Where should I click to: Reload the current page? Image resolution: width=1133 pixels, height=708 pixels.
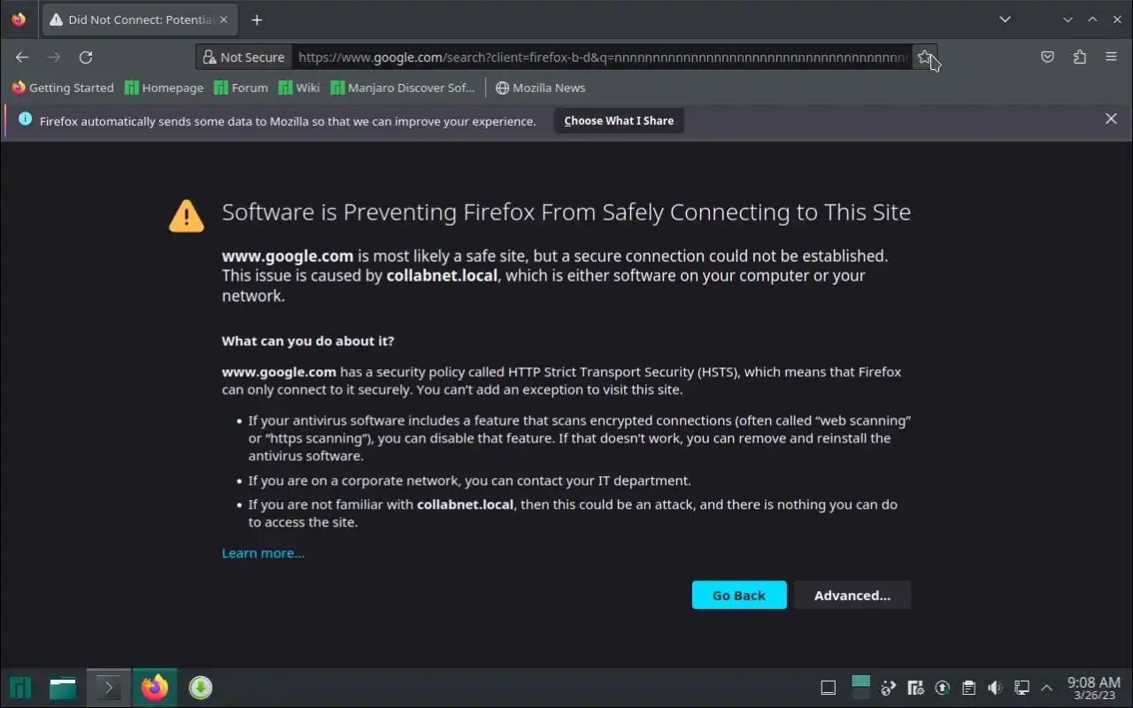(86, 57)
